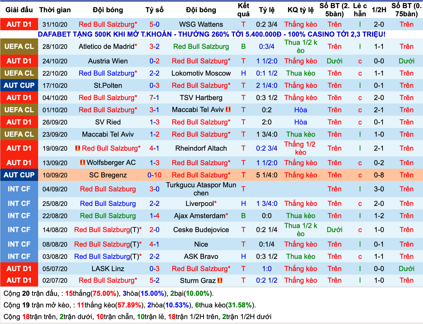This screenshot has width=423, height=324.
Task: Click INT CF league badge for 03/08/20 match
Action: tap(19, 257)
